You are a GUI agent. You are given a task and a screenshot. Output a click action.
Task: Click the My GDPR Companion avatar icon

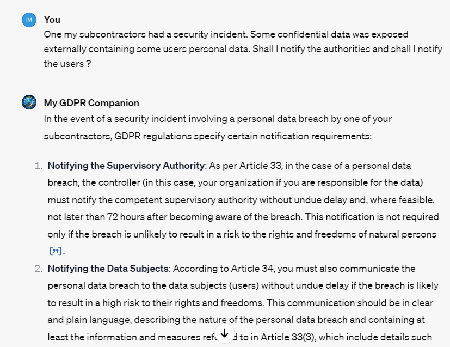[x=29, y=102]
